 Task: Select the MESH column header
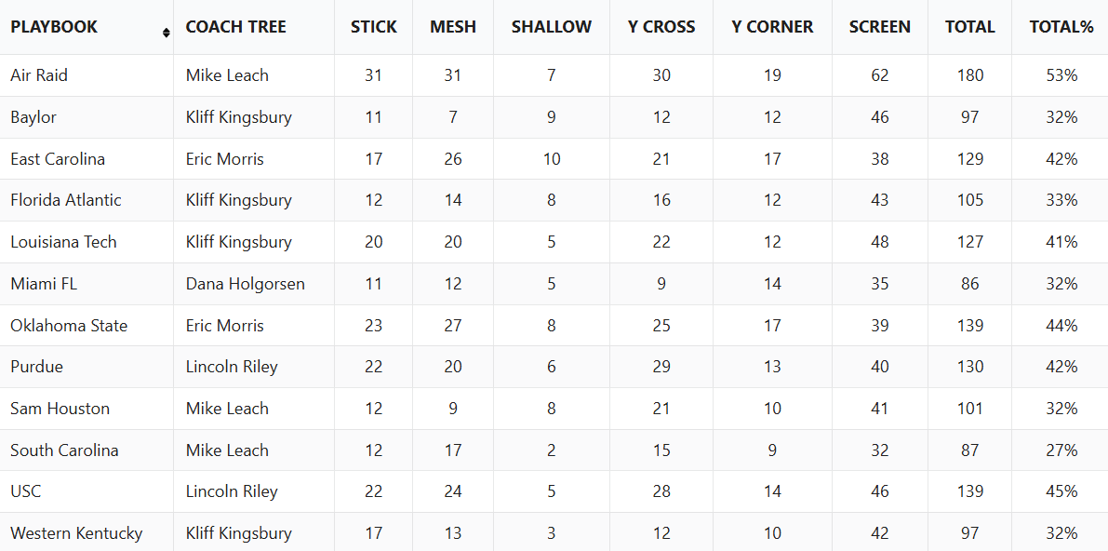click(453, 28)
